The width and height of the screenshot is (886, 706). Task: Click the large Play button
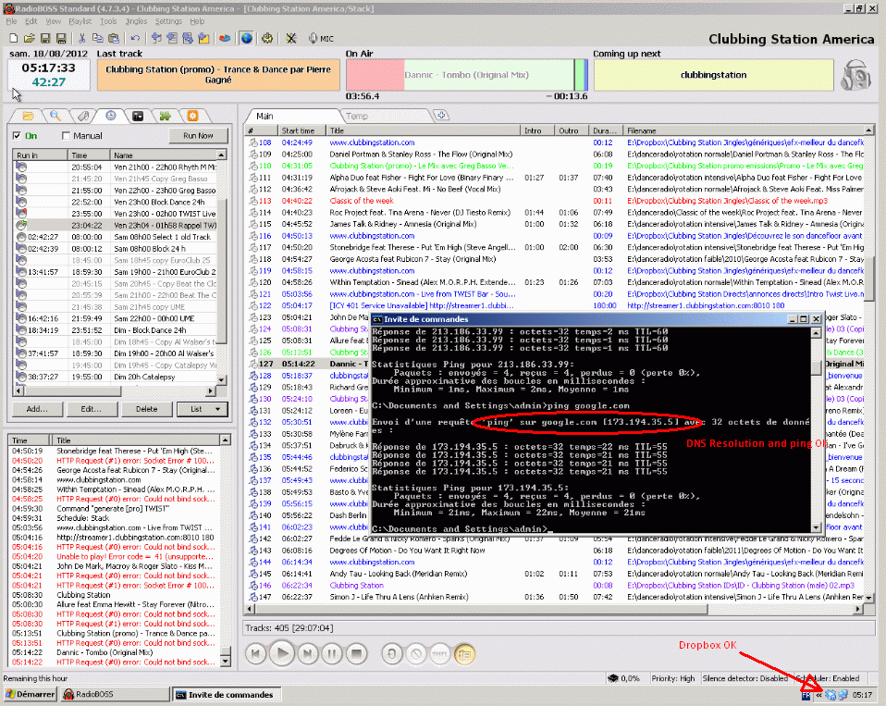[x=281, y=654]
